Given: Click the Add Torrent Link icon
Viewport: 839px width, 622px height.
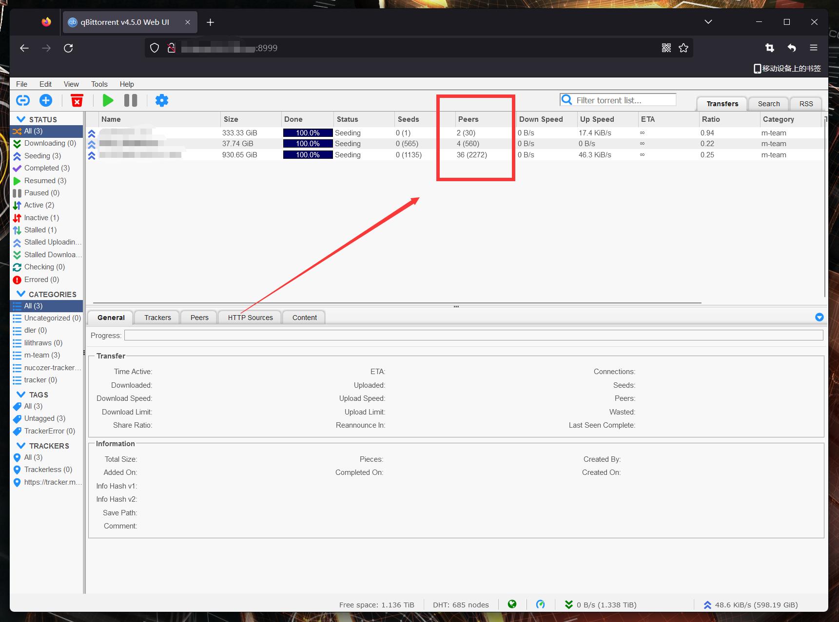Looking at the screenshot, I should pos(23,100).
